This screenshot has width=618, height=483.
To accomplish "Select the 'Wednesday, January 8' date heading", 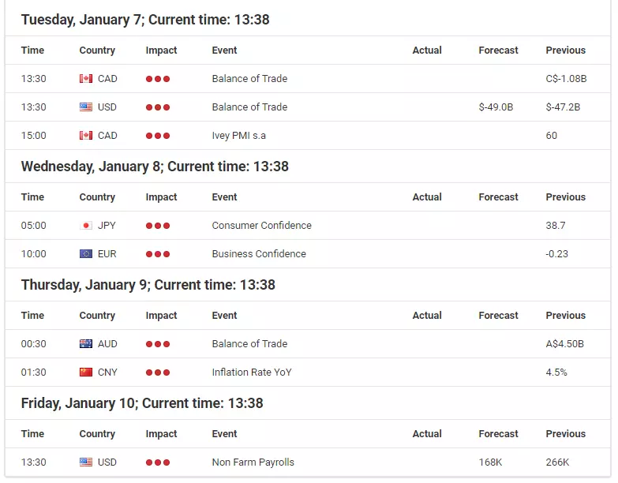I will point(155,167).
